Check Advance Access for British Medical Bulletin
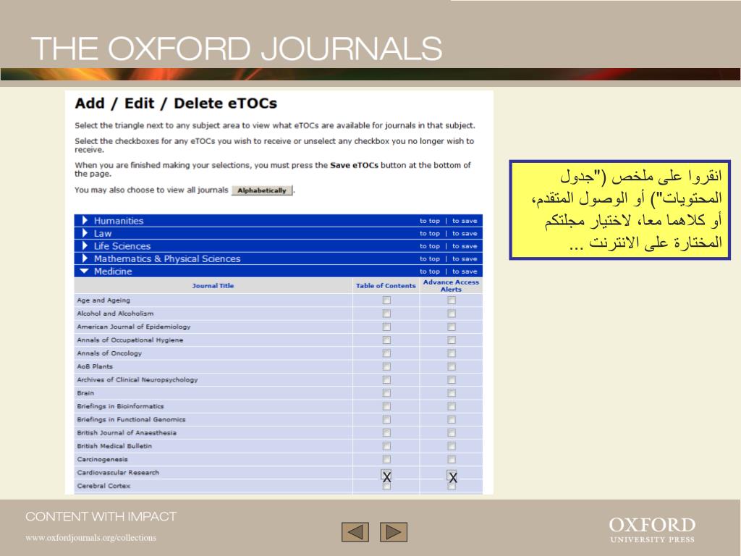The image size is (741, 556). (x=452, y=446)
